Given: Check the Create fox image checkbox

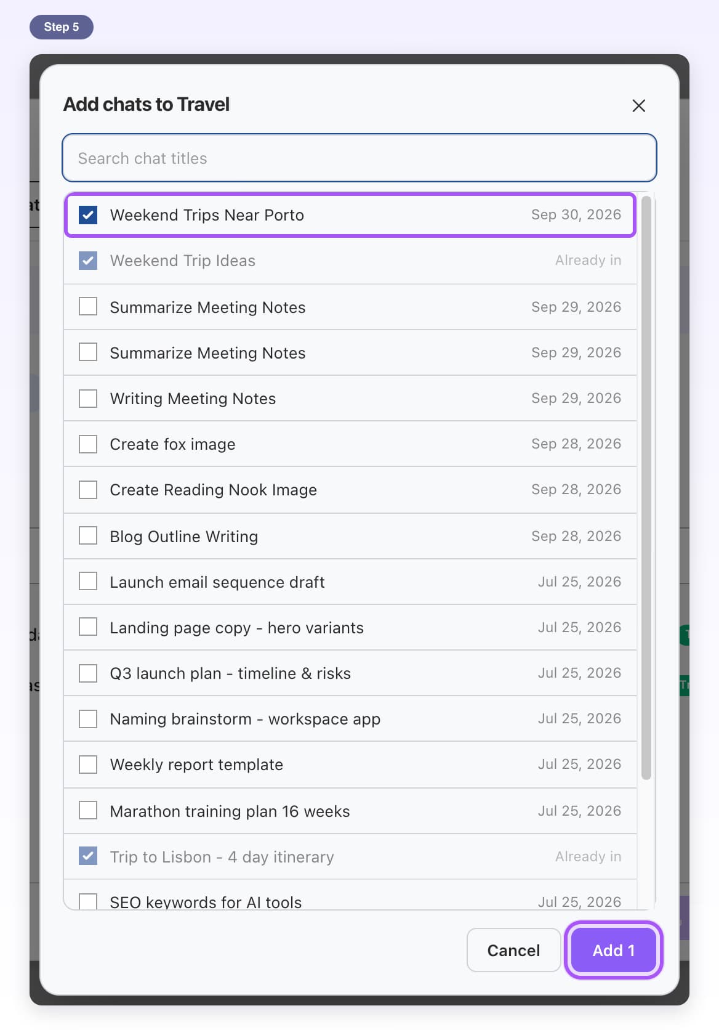Looking at the screenshot, I should [88, 444].
